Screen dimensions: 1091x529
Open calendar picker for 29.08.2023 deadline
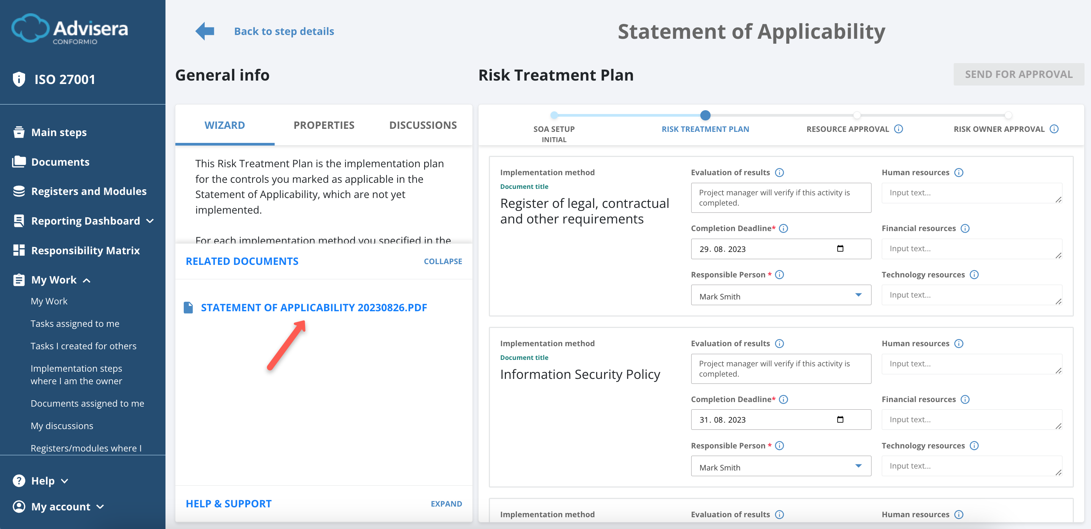pyautogui.click(x=840, y=249)
